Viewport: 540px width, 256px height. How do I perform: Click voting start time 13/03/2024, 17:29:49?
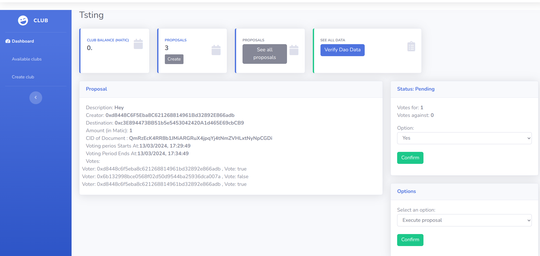(x=165, y=146)
